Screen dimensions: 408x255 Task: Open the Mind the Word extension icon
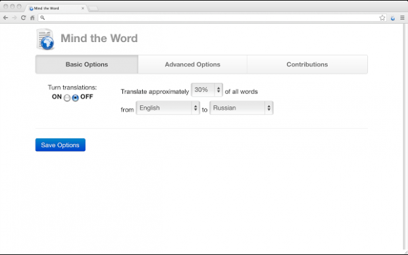393,18
